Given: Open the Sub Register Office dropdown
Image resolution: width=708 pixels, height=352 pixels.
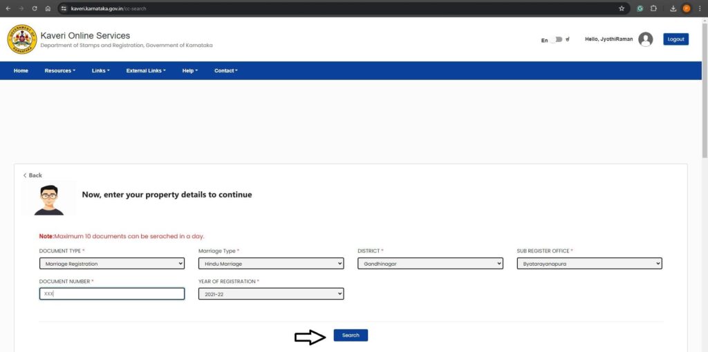Looking at the screenshot, I should point(589,264).
